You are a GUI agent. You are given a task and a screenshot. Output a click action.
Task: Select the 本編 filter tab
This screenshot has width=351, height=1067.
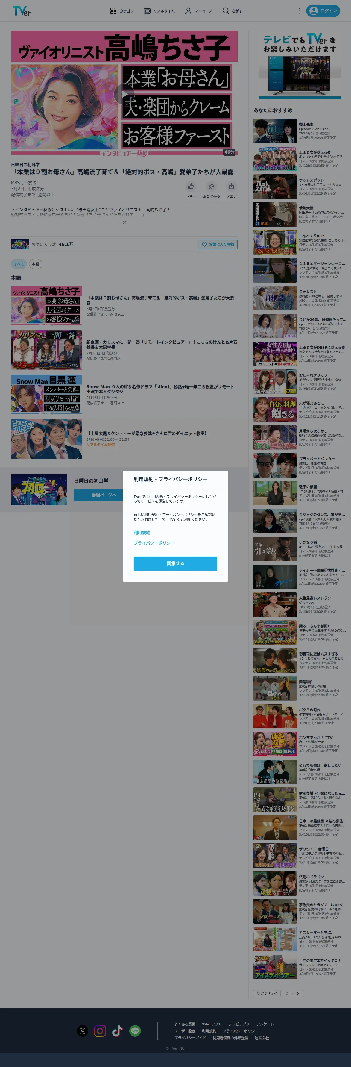coord(35,264)
